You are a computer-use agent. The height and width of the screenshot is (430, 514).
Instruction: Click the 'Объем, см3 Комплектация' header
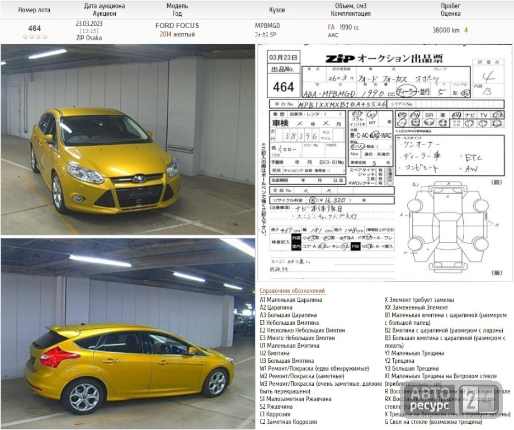click(x=351, y=10)
